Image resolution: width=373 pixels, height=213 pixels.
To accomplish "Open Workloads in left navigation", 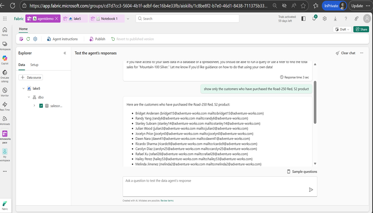I will tap(5, 121).
